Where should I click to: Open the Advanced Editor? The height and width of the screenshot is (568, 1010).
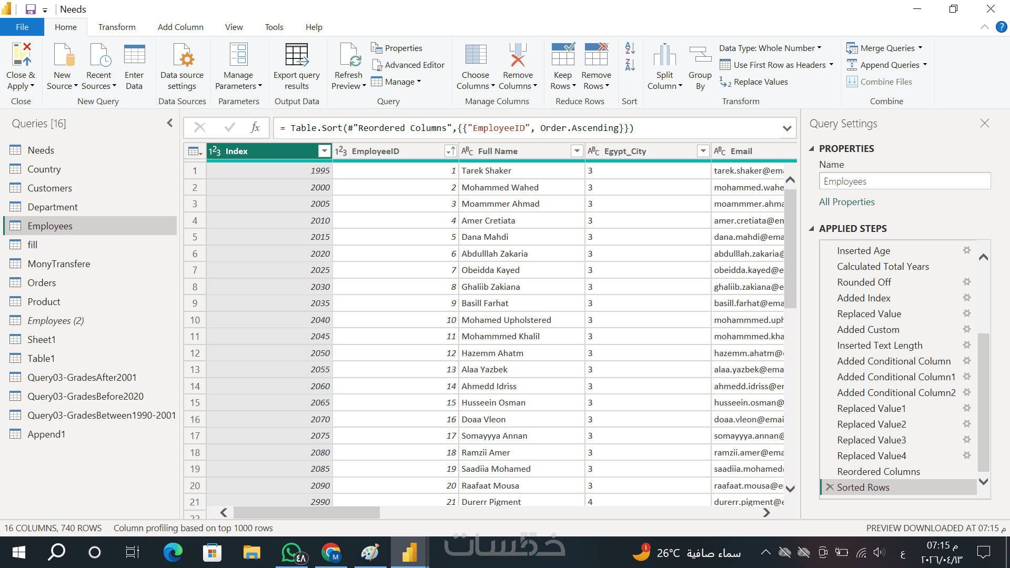click(408, 65)
